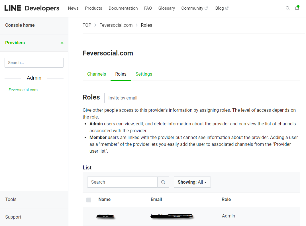
Task: Select the Roles tab
Action: [x=121, y=74]
